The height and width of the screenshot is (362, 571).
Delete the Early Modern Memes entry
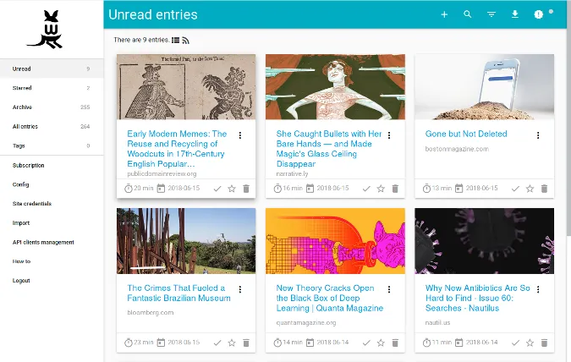point(246,188)
